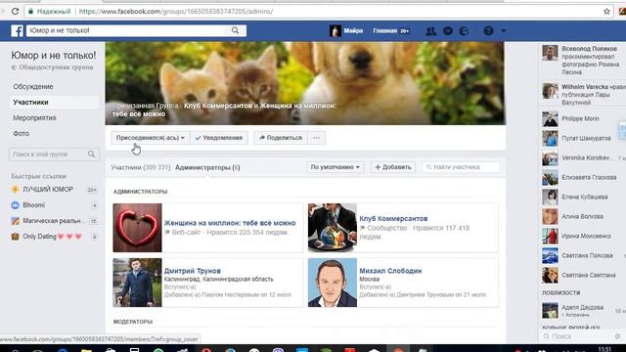Select Участники in left sidebar
626x352 pixels.
pos(54,102)
